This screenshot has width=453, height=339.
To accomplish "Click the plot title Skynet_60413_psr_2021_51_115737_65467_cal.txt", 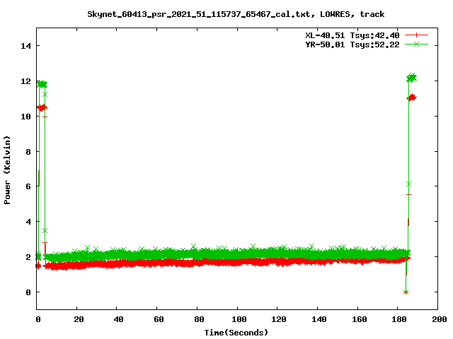I will [198, 14].
